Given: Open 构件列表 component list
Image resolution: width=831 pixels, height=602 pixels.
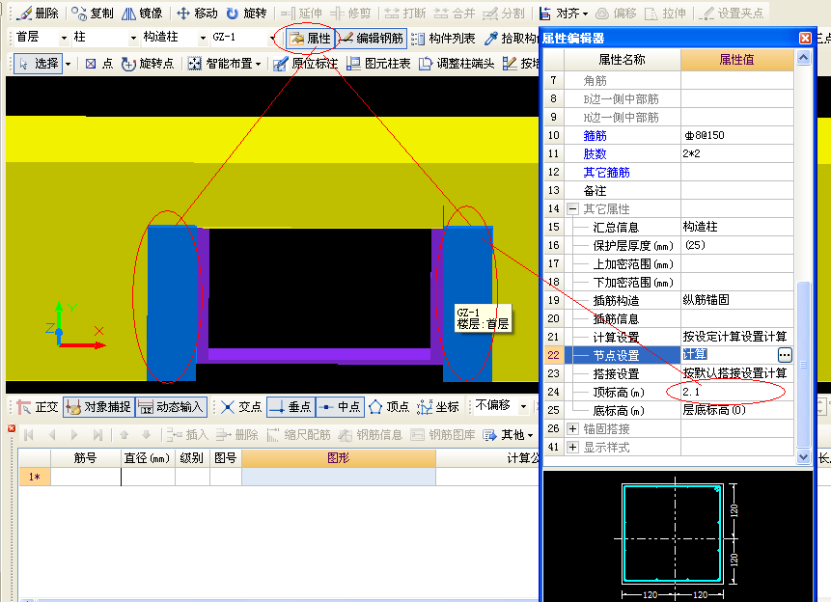Looking at the screenshot, I should pos(444,39).
